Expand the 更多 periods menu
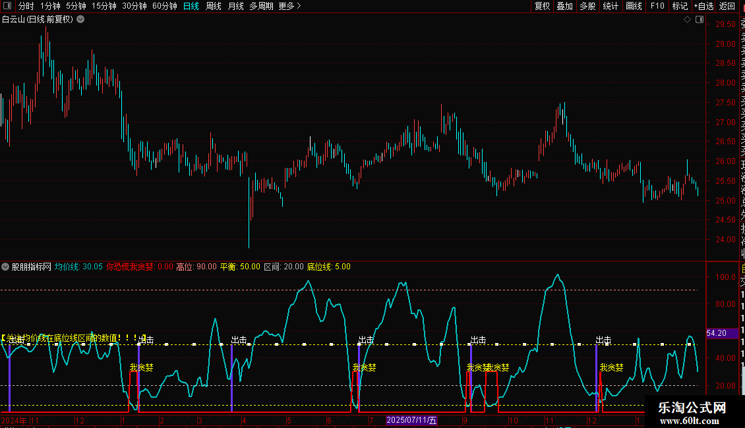The width and height of the screenshot is (745, 428). click(x=290, y=6)
